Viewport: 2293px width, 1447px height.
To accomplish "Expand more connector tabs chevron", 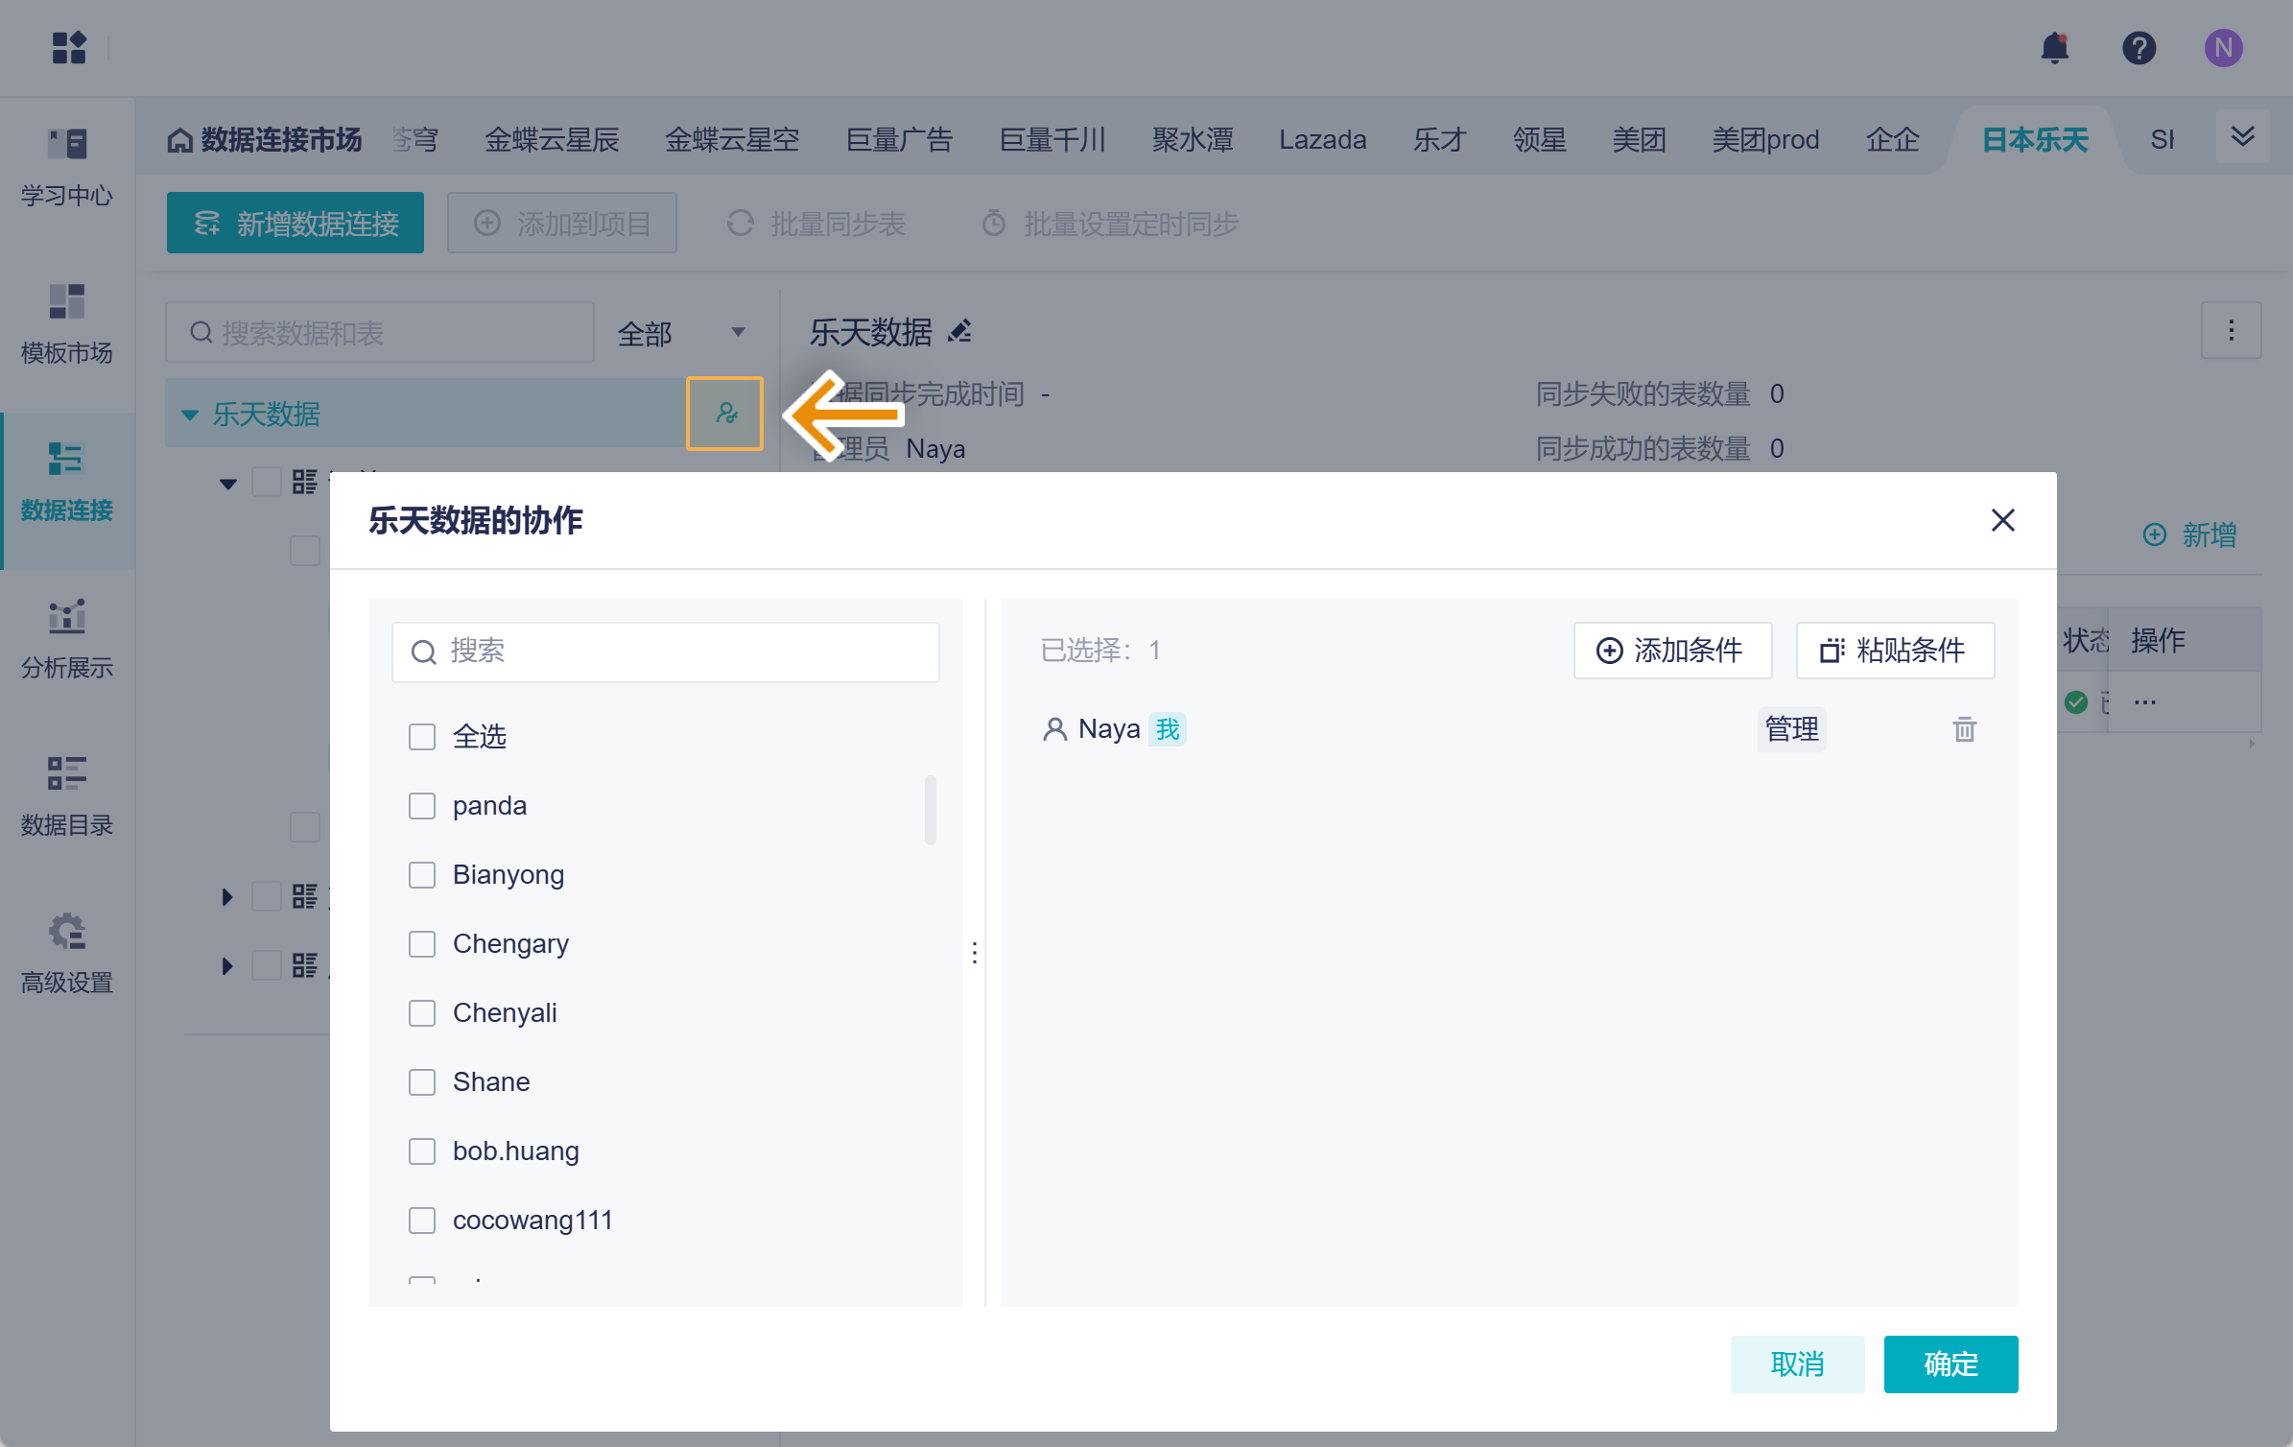I will pos(2242,136).
